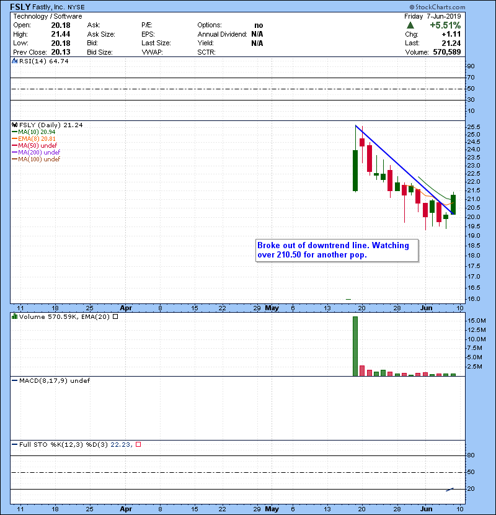496x515 pixels.
Task: Click the RSI(14) 64.74 label
Action: tap(44, 61)
